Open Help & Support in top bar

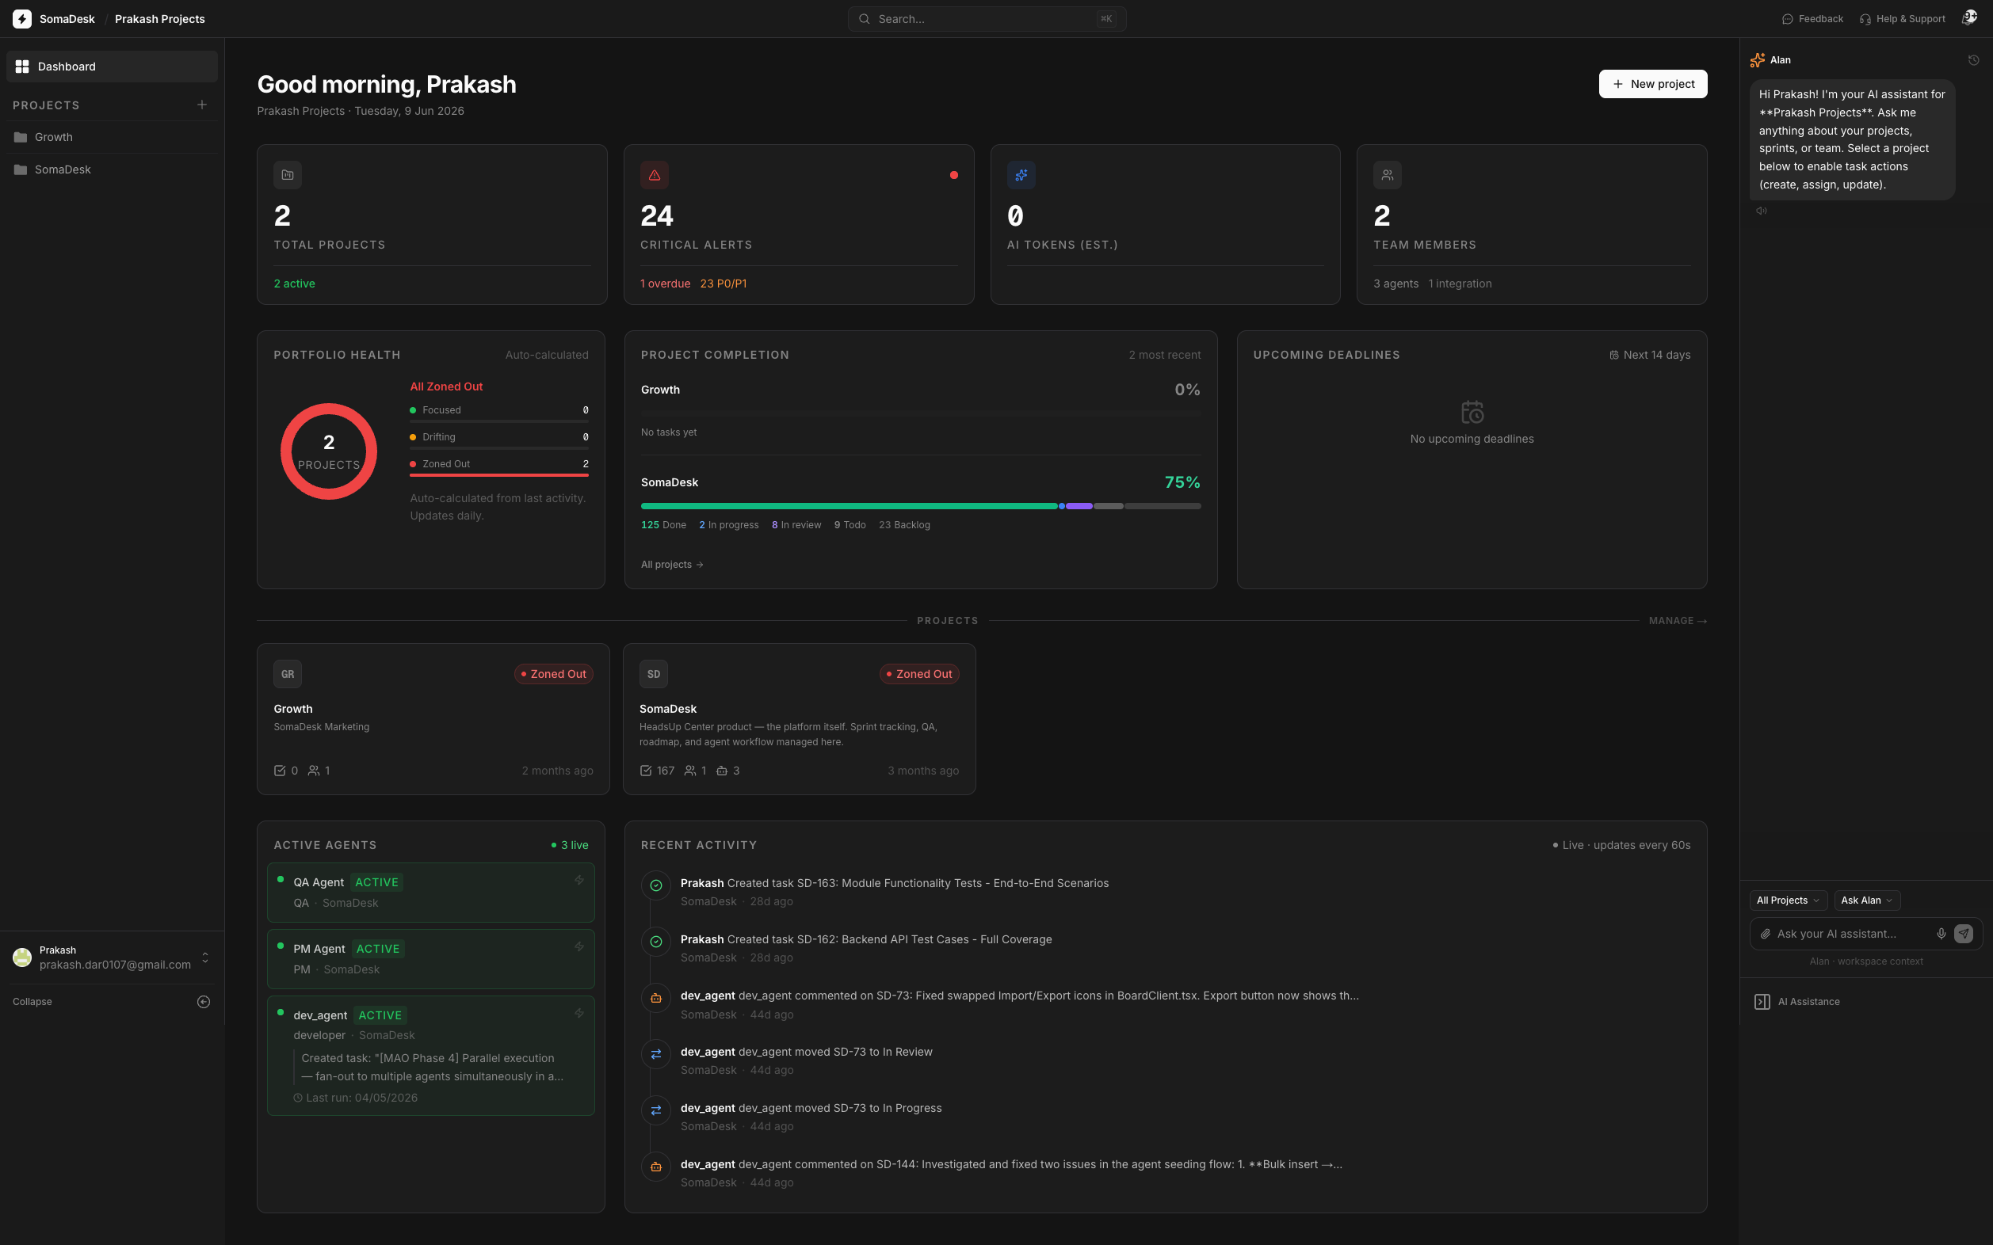[x=1903, y=19]
